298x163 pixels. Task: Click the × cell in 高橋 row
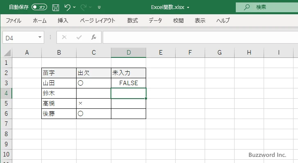[x=94, y=104]
